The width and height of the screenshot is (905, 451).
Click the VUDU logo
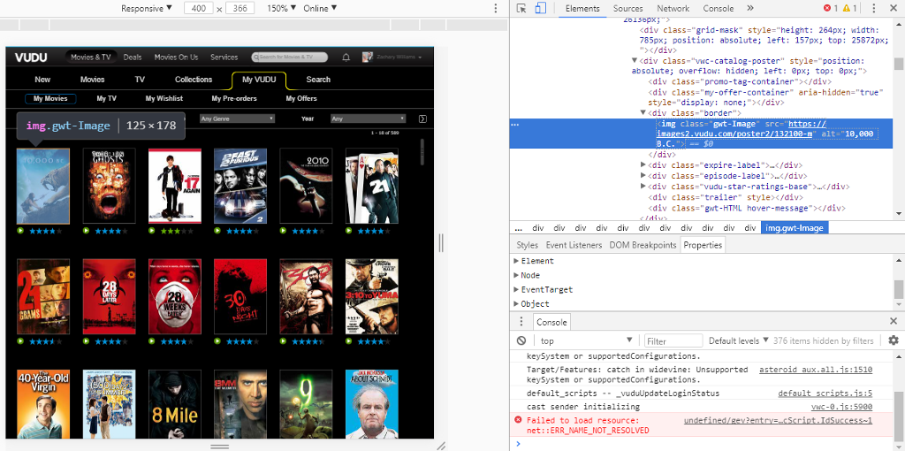[31, 57]
